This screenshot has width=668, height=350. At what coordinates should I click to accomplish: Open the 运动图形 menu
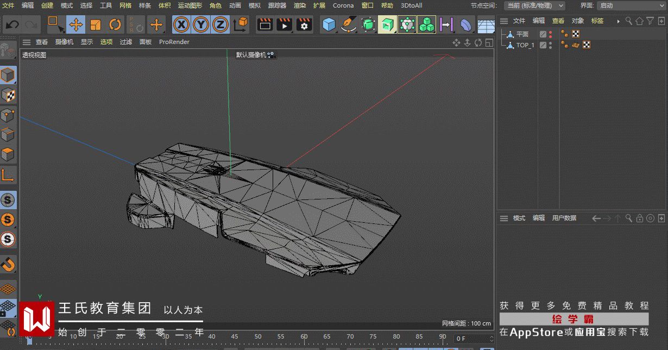[x=190, y=5]
